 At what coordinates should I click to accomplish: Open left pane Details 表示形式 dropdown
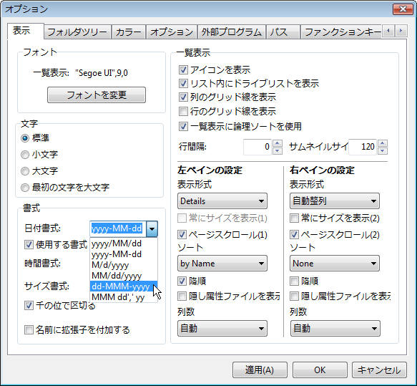click(x=222, y=201)
